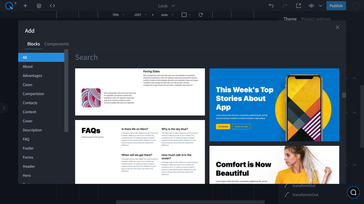Screen dimensions: 364x204
Task: Open the 70% zoom dropdown
Action: (x=118, y=15)
